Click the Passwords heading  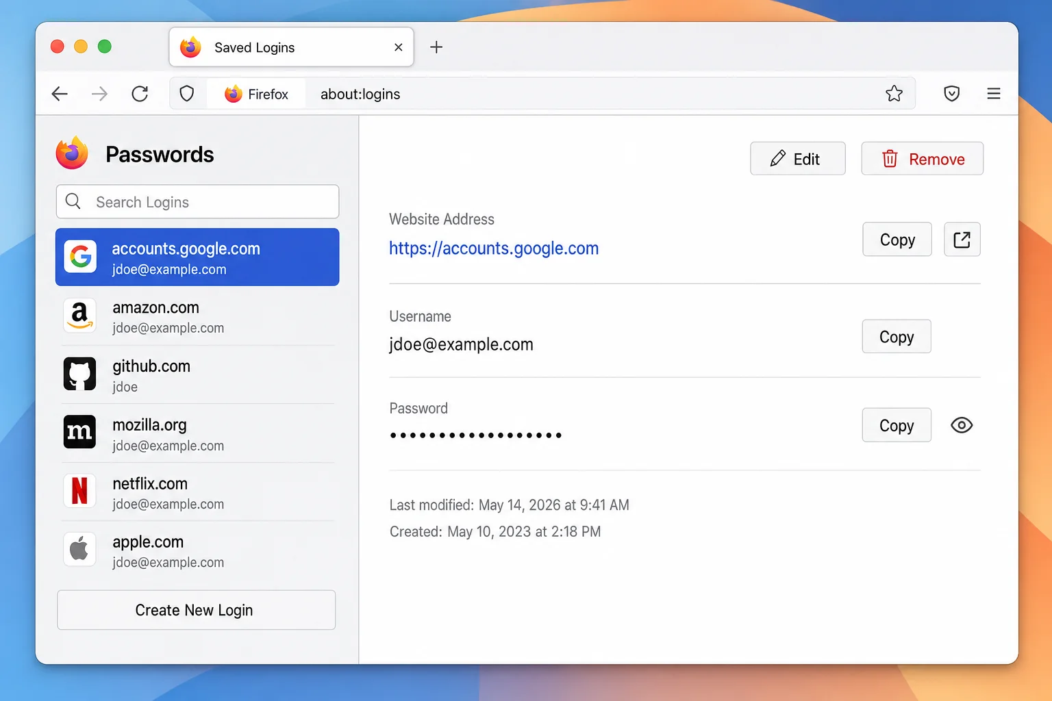click(160, 155)
